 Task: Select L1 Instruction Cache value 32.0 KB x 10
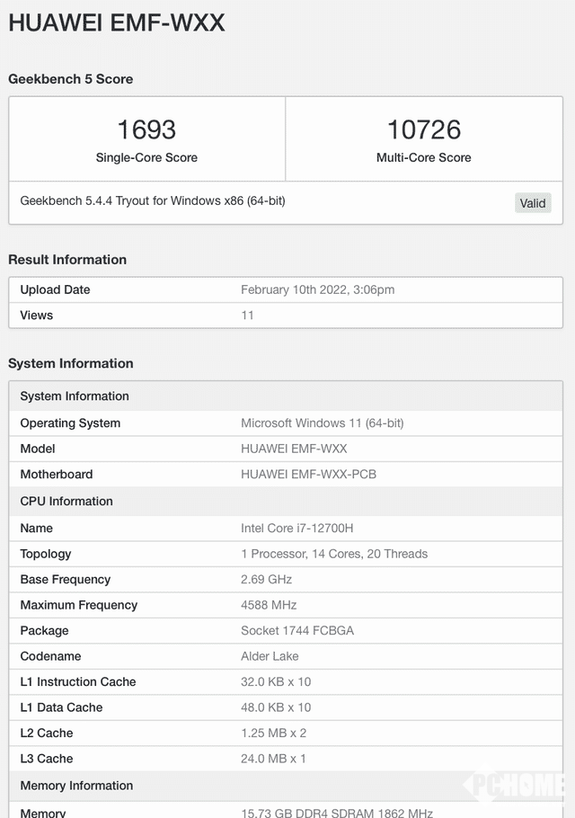click(x=276, y=682)
